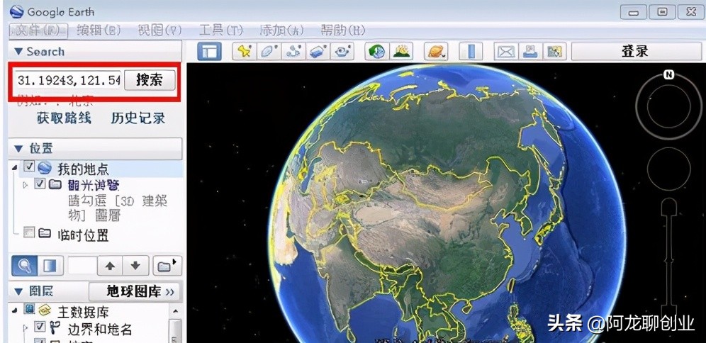
Task: Select the 主数据库 tree item
Action: click(83, 312)
